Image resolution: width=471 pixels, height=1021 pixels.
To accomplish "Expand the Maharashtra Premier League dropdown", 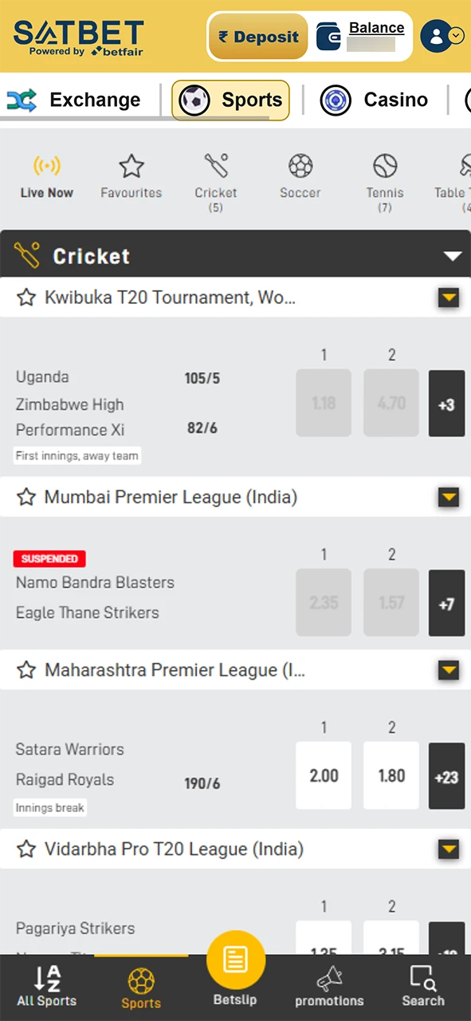I will pos(449,670).
